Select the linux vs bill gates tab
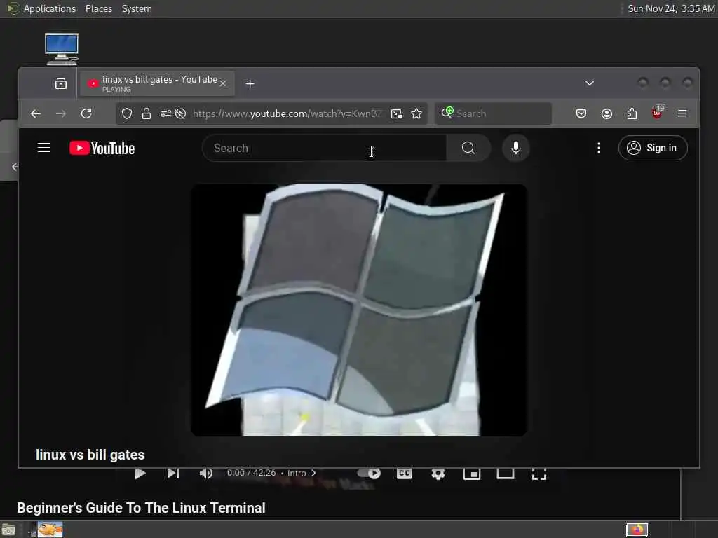Viewport: 718px width, 538px height. click(x=157, y=84)
